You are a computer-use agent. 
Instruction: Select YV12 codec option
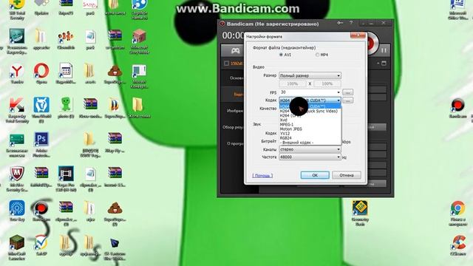[x=310, y=134]
